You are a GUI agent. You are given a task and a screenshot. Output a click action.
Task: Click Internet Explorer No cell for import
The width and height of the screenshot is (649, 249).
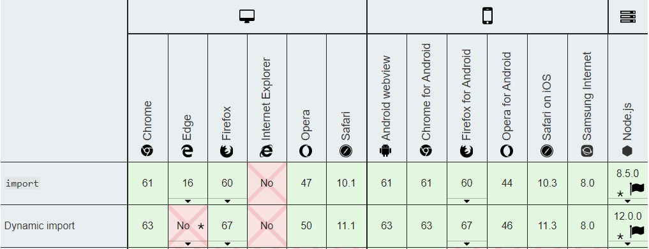[267, 183]
